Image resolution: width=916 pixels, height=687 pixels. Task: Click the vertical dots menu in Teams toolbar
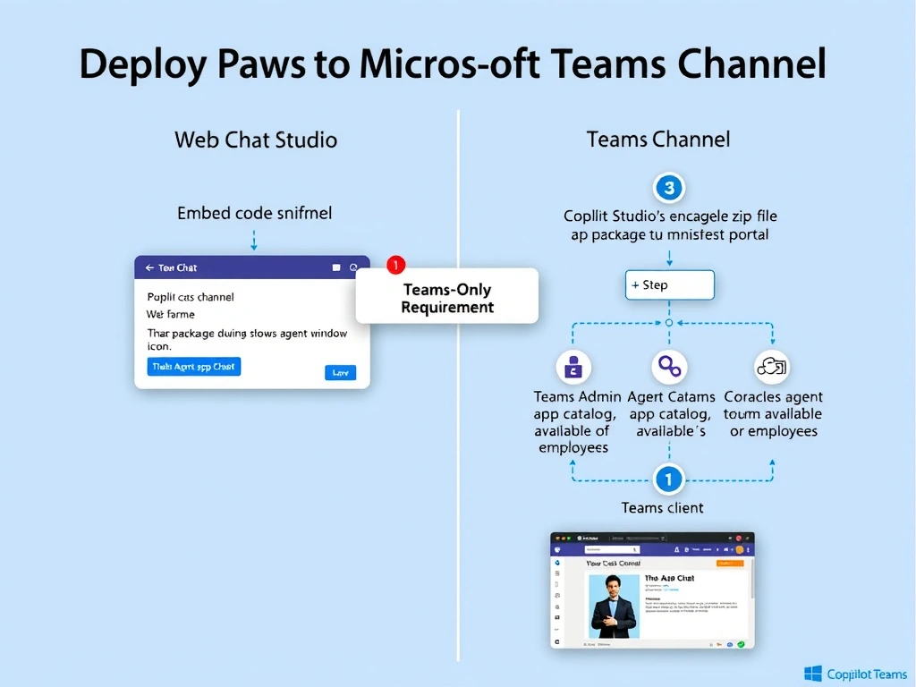coord(749,550)
